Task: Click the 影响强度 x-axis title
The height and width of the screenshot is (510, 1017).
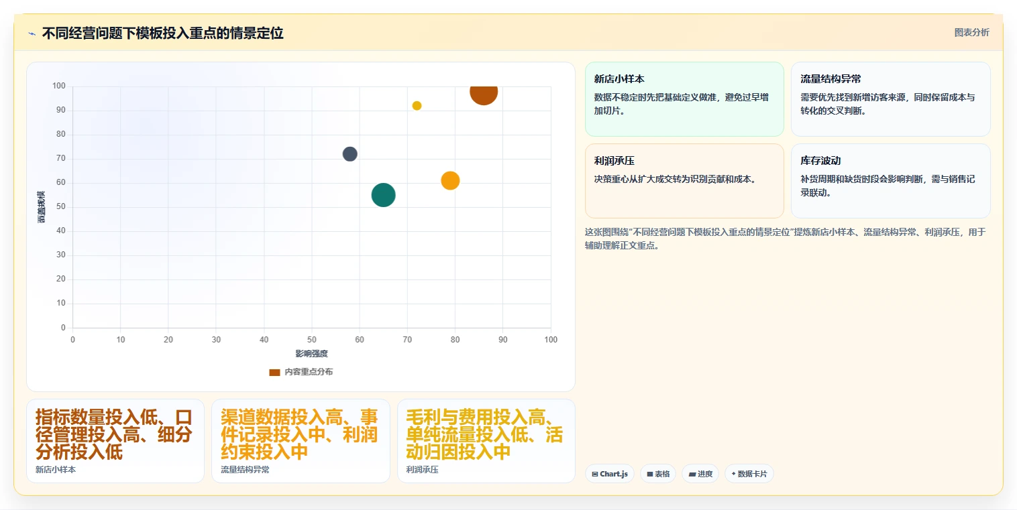Action: tap(312, 354)
